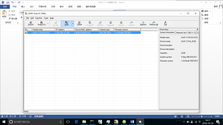Select the System Information tab
The image size is (223, 125).
point(167,32)
